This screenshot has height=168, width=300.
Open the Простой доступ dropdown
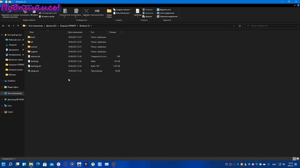coord(122,13)
